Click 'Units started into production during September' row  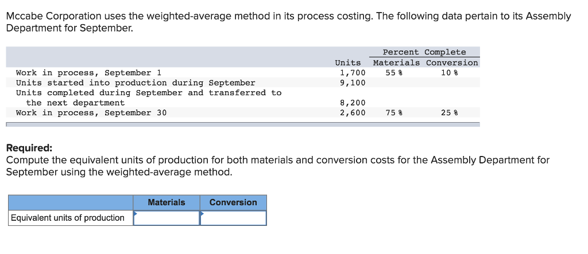[x=243, y=83]
